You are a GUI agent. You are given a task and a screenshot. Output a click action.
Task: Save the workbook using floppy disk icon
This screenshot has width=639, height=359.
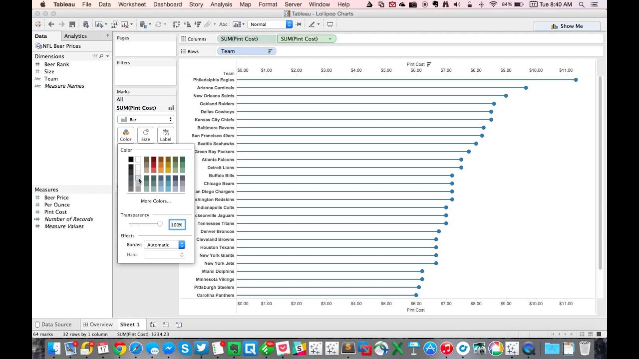click(x=72, y=24)
